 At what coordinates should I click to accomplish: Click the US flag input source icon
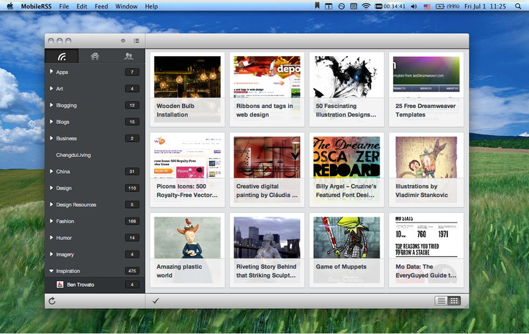tap(427, 6)
